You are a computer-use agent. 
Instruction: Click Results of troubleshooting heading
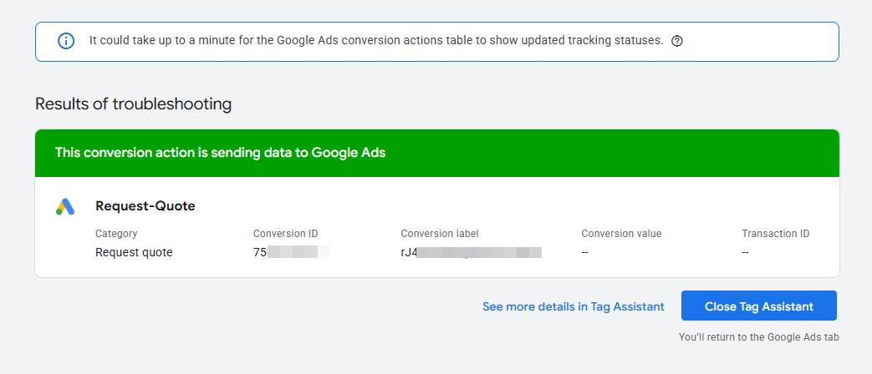pos(134,104)
